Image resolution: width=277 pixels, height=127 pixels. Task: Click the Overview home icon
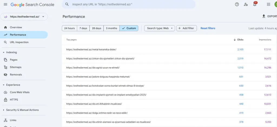(x=5, y=27)
